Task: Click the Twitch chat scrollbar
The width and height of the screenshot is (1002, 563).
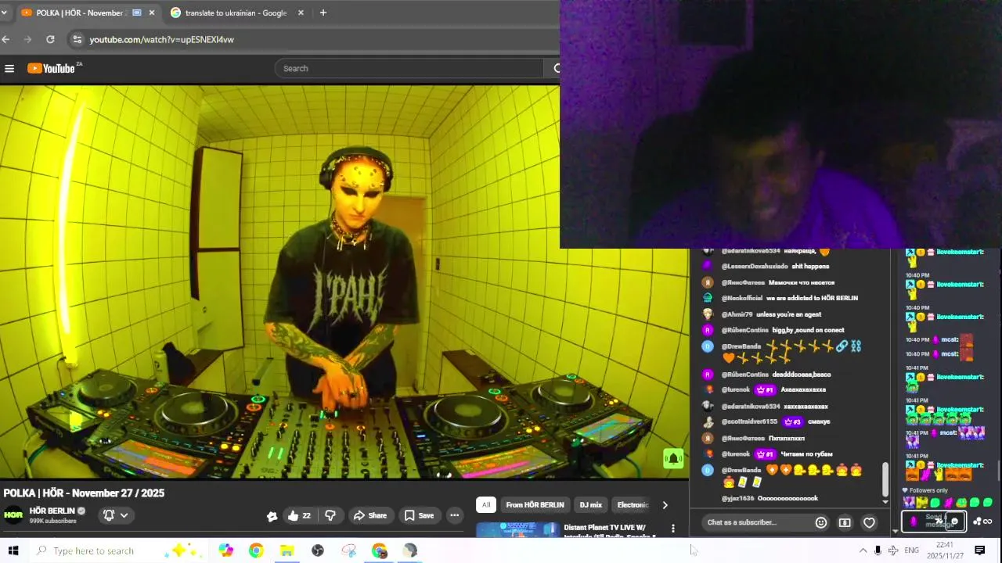Action: click(x=1000, y=469)
